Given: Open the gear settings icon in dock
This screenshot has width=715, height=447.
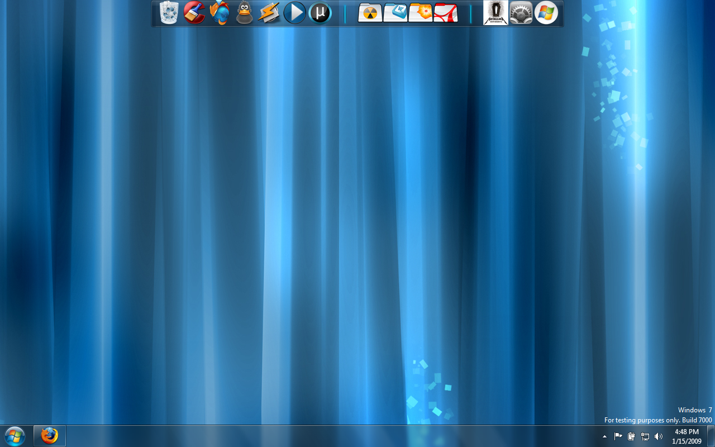Looking at the screenshot, I should coord(521,13).
